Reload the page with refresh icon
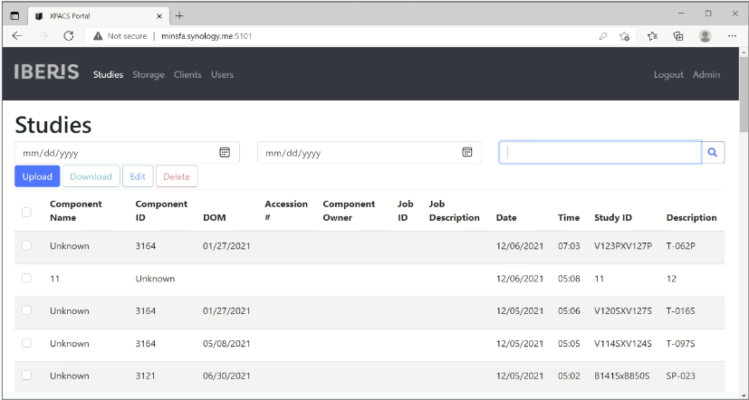749x400 pixels. 69,36
